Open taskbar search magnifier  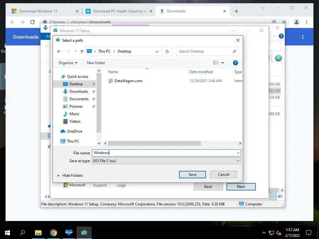[22, 233]
